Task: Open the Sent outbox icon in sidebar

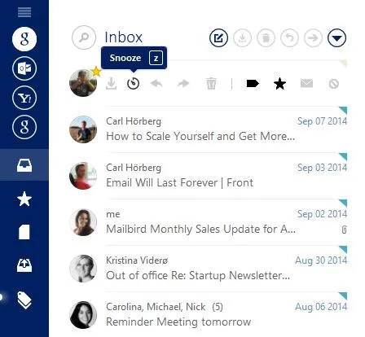Action: tap(24, 265)
